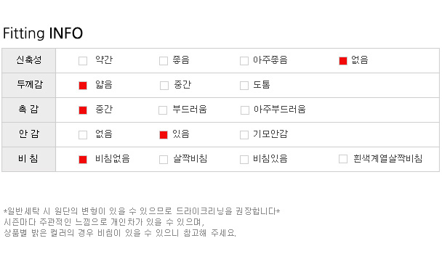
Task: Click the Fitting INFO heading
Action: (x=43, y=33)
